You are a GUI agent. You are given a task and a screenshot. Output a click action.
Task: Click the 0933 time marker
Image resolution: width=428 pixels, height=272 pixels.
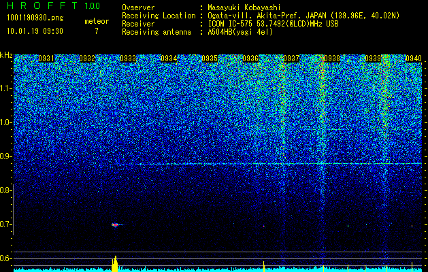click(128, 58)
